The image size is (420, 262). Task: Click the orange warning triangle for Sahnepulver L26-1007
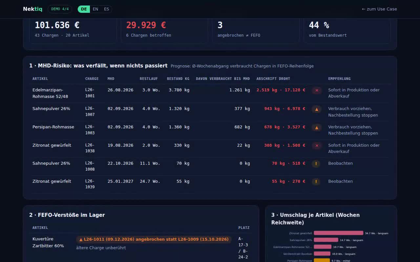point(317,109)
